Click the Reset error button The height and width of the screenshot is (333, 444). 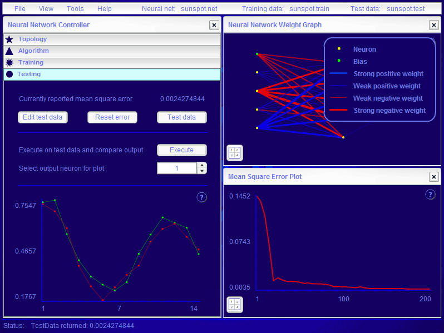[112, 117]
